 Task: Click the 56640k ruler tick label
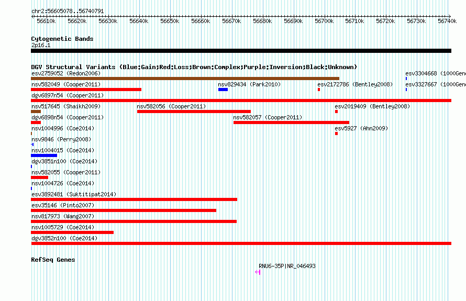(x=139, y=21)
